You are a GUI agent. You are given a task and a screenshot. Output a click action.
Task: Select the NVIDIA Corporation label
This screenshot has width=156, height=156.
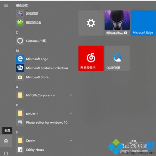pyautogui.click(x=41, y=95)
